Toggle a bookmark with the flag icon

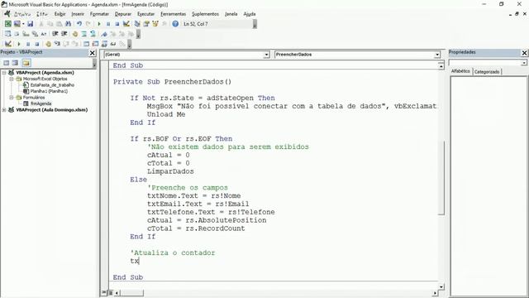pyautogui.click(x=104, y=34)
